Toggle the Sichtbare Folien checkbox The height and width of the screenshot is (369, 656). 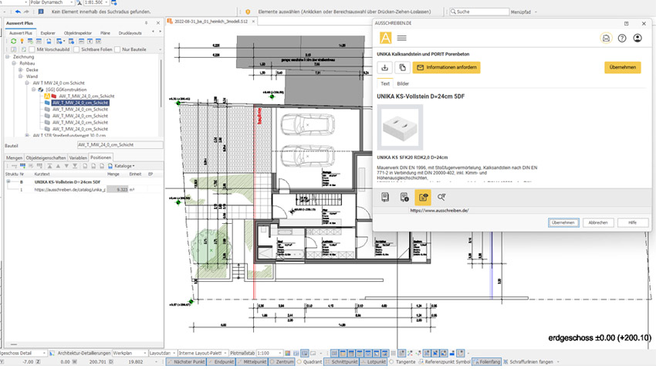point(76,49)
